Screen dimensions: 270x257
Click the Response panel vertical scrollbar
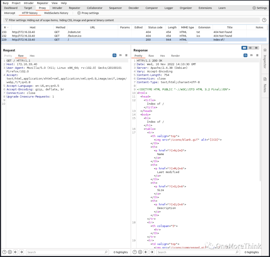(260, 120)
